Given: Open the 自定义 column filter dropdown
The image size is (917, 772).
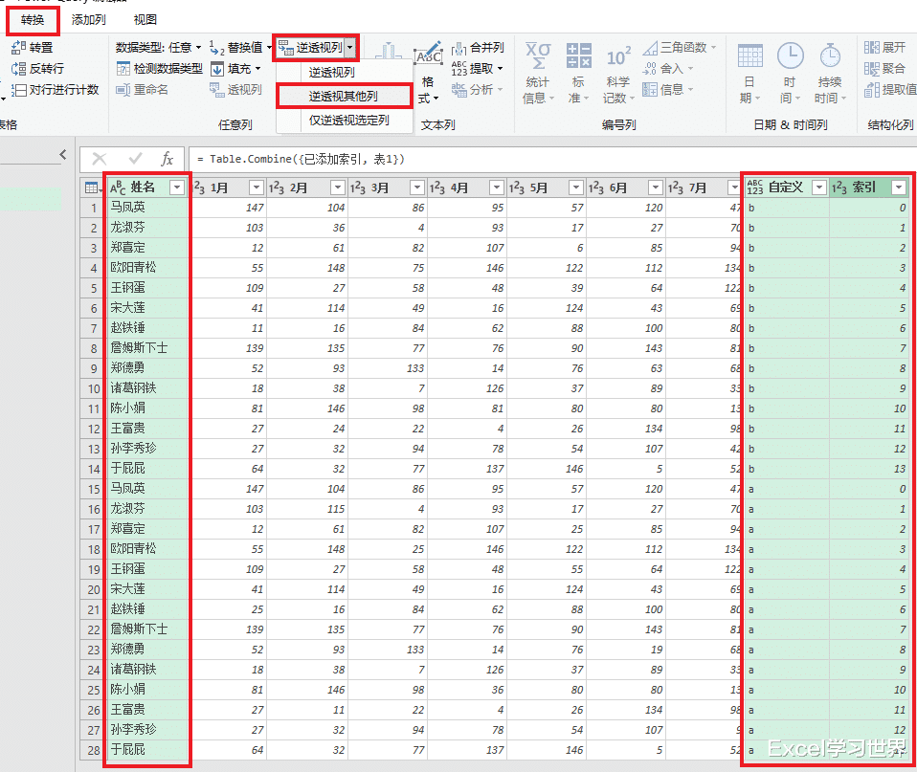Looking at the screenshot, I should [819, 187].
